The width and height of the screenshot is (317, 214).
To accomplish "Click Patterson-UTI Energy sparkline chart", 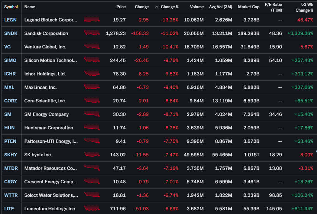I will click(92, 141).
